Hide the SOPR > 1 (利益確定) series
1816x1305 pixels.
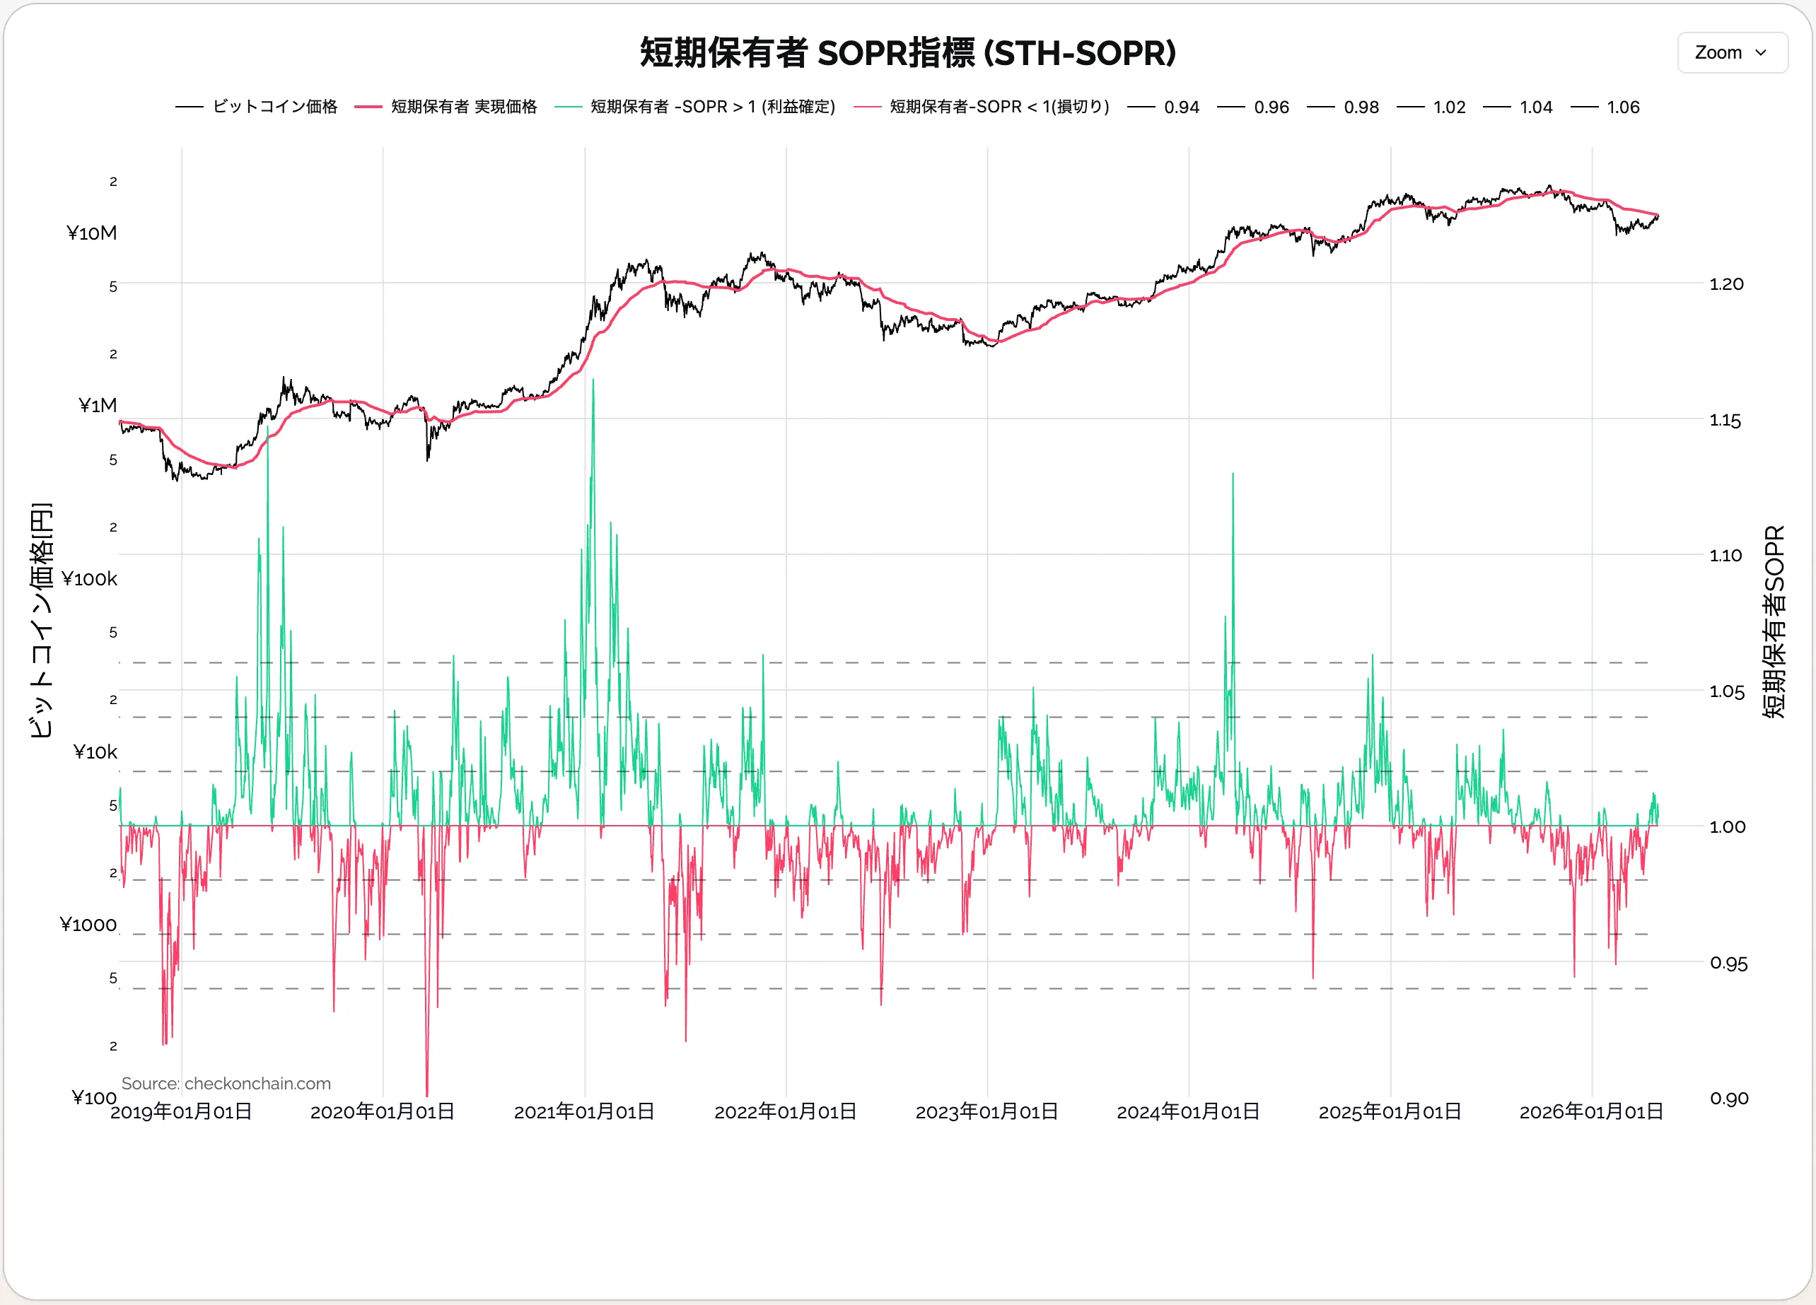(x=712, y=107)
